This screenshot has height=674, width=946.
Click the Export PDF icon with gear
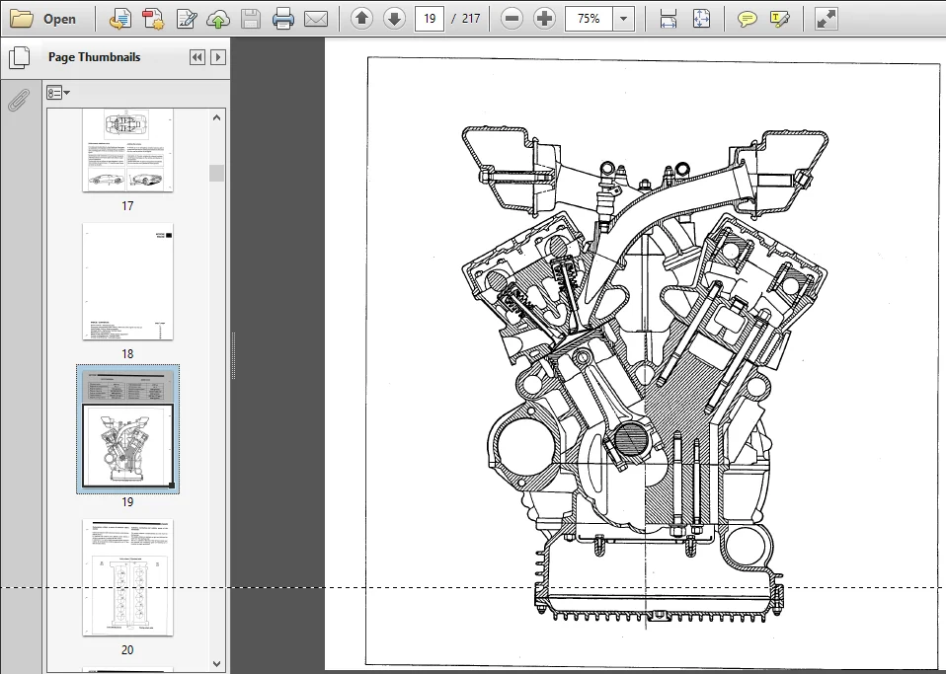[153, 19]
